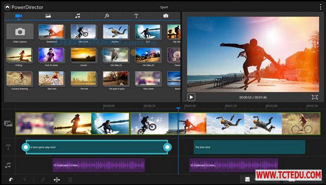This screenshot has width=326, height=185.
Task: Select 'The best game play ever!' title clip
Action: click(x=96, y=147)
